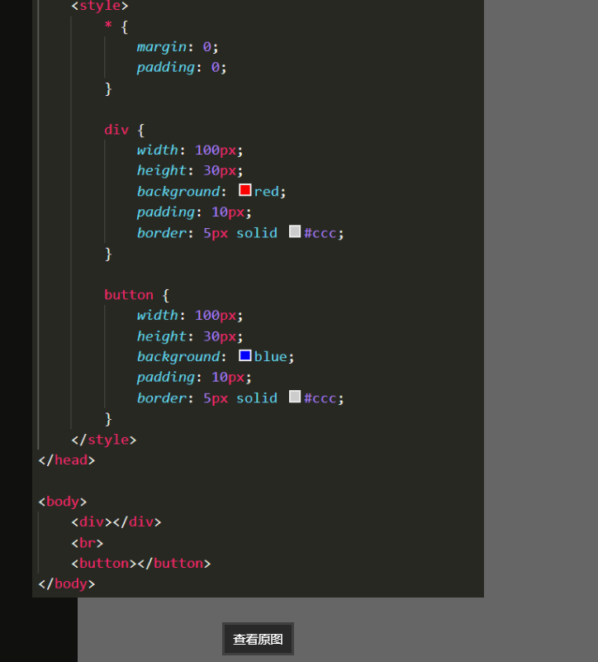Click the opening <style> tag

(100, 6)
